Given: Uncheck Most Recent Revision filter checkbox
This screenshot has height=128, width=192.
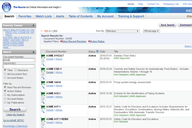Looking at the screenshot, I should pos(5,87).
